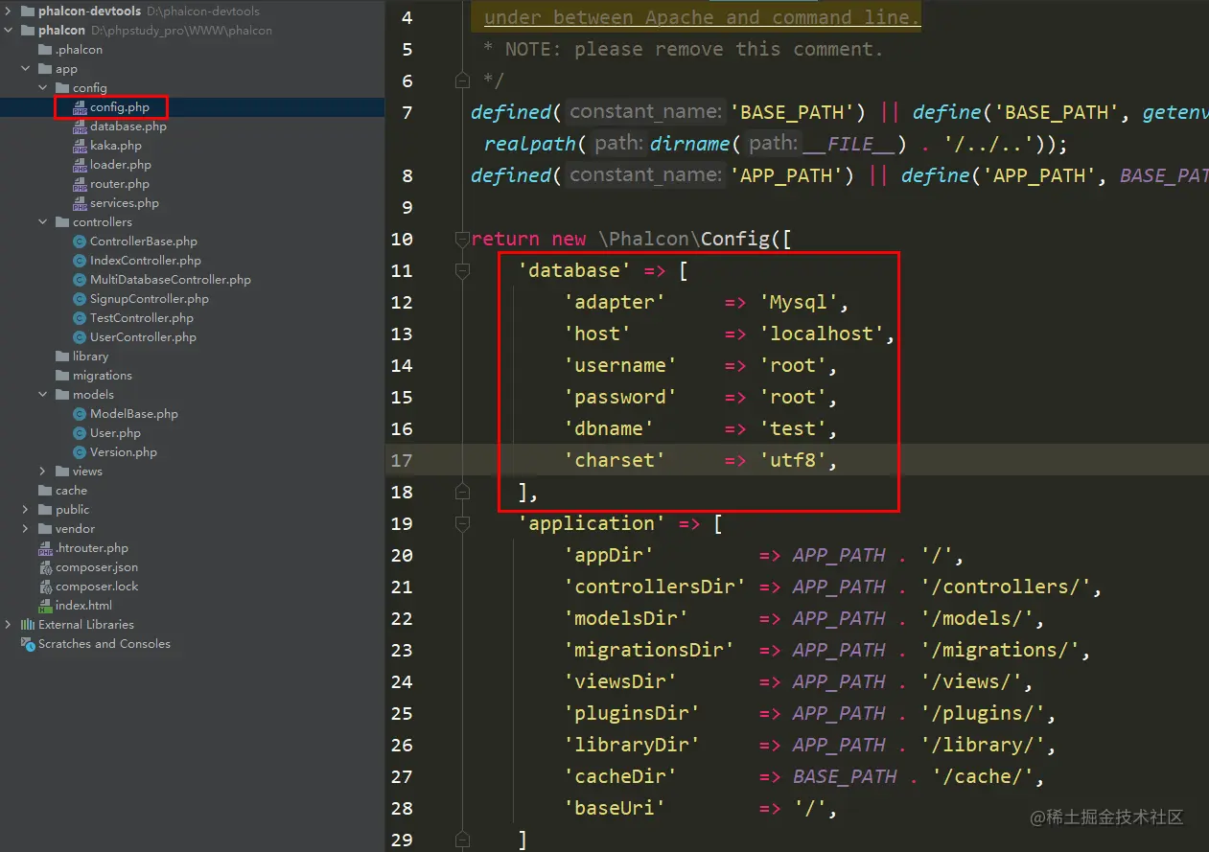Screen dimensions: 1209x852
Task: Expand External Libraries node arrow
Action: pyautogui.click(x=9, y=625)
